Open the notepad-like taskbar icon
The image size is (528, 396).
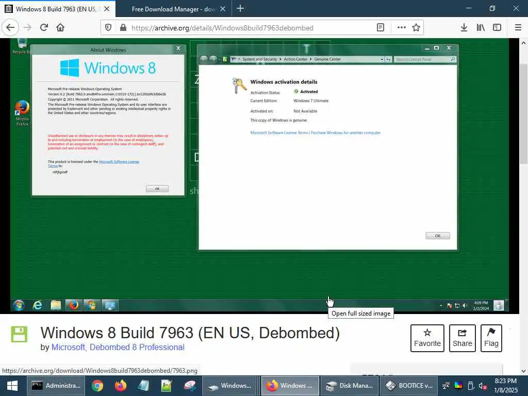pyautogui.click(x=143, y=386)
